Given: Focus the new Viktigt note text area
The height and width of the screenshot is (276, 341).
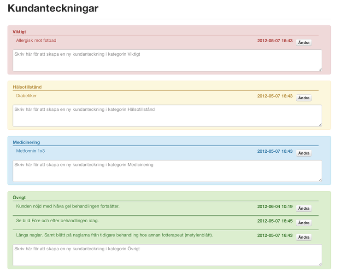Looking at the screenshot, I should 167,60.
